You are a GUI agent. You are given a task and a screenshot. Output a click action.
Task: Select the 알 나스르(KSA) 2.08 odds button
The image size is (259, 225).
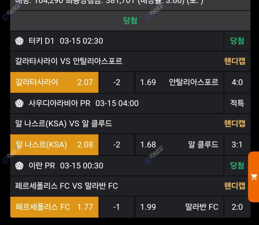(54, 145)
